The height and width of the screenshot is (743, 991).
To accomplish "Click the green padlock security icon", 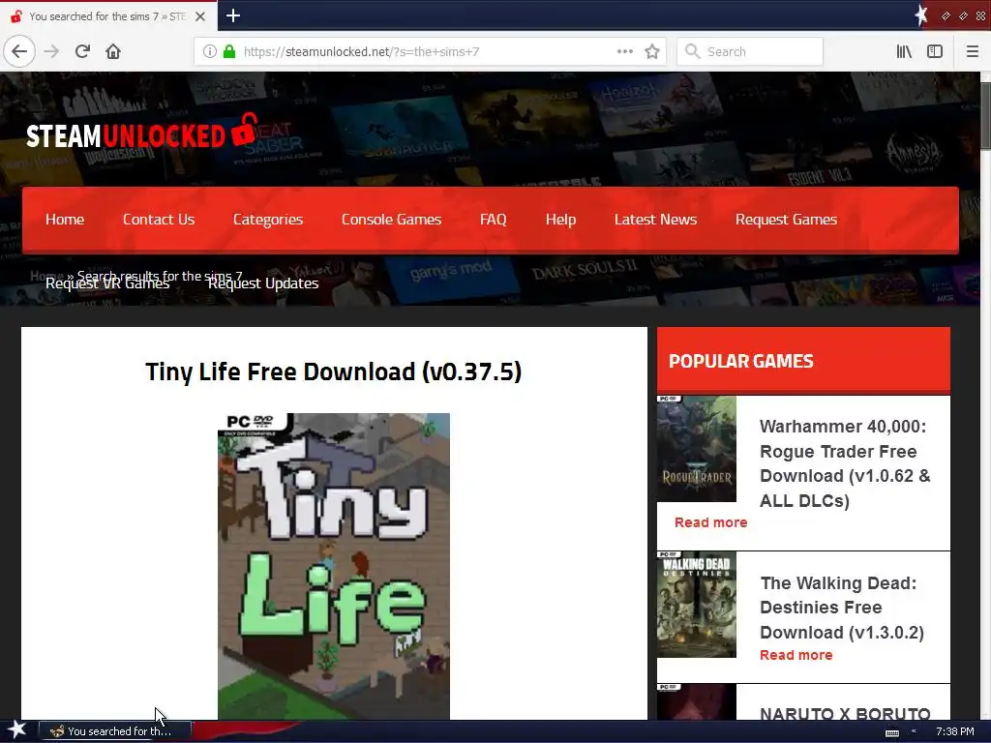I will [x=229, y=51].
